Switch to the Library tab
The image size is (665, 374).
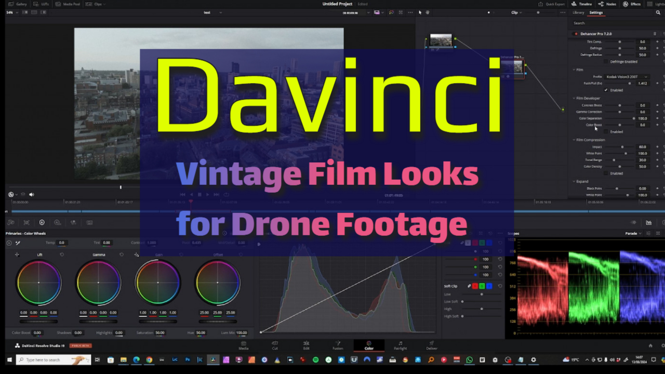click(x=578, y=12)
